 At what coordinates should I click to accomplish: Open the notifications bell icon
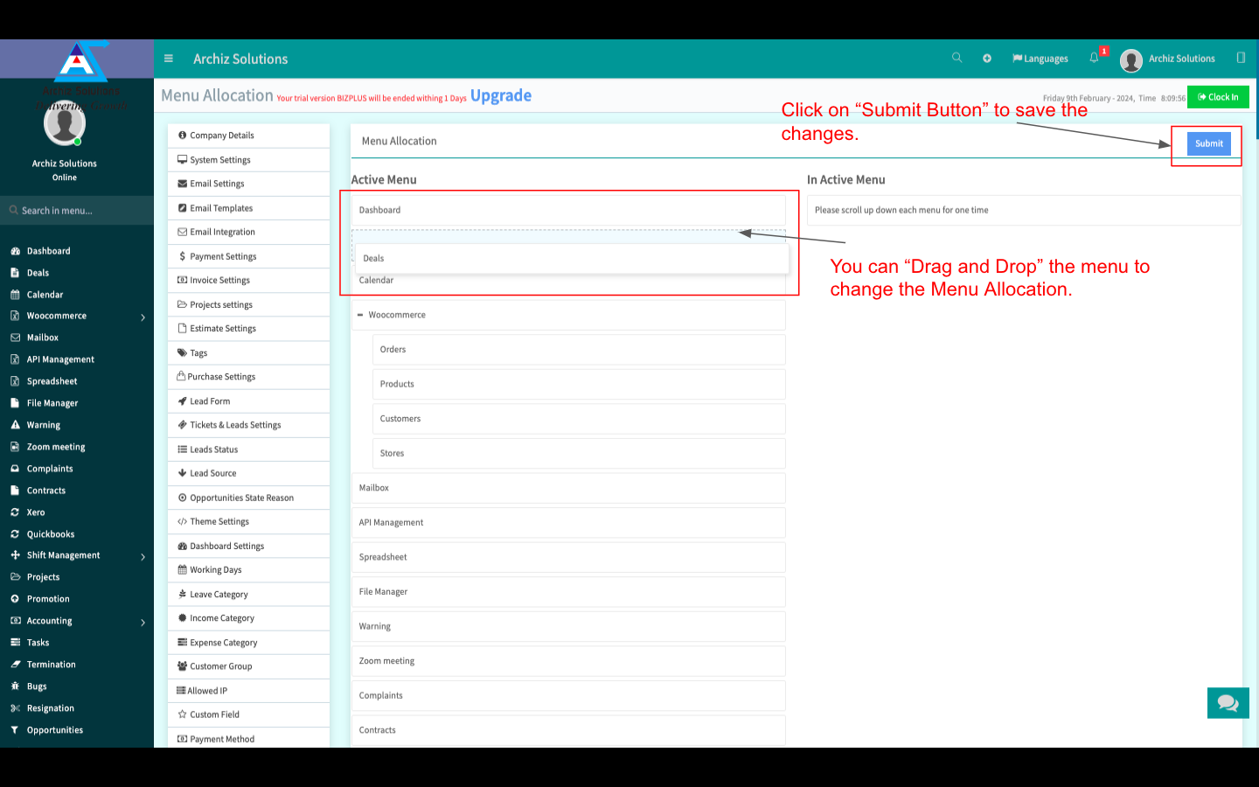[x=1094, y=58]
